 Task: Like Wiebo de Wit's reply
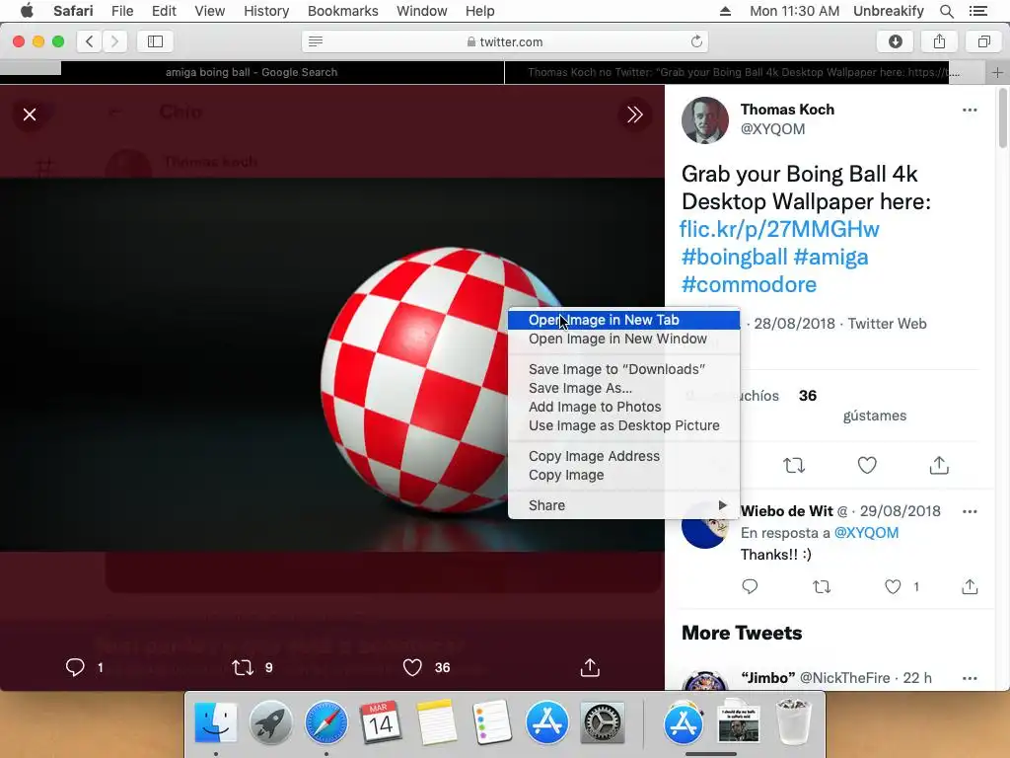(892, 586)
